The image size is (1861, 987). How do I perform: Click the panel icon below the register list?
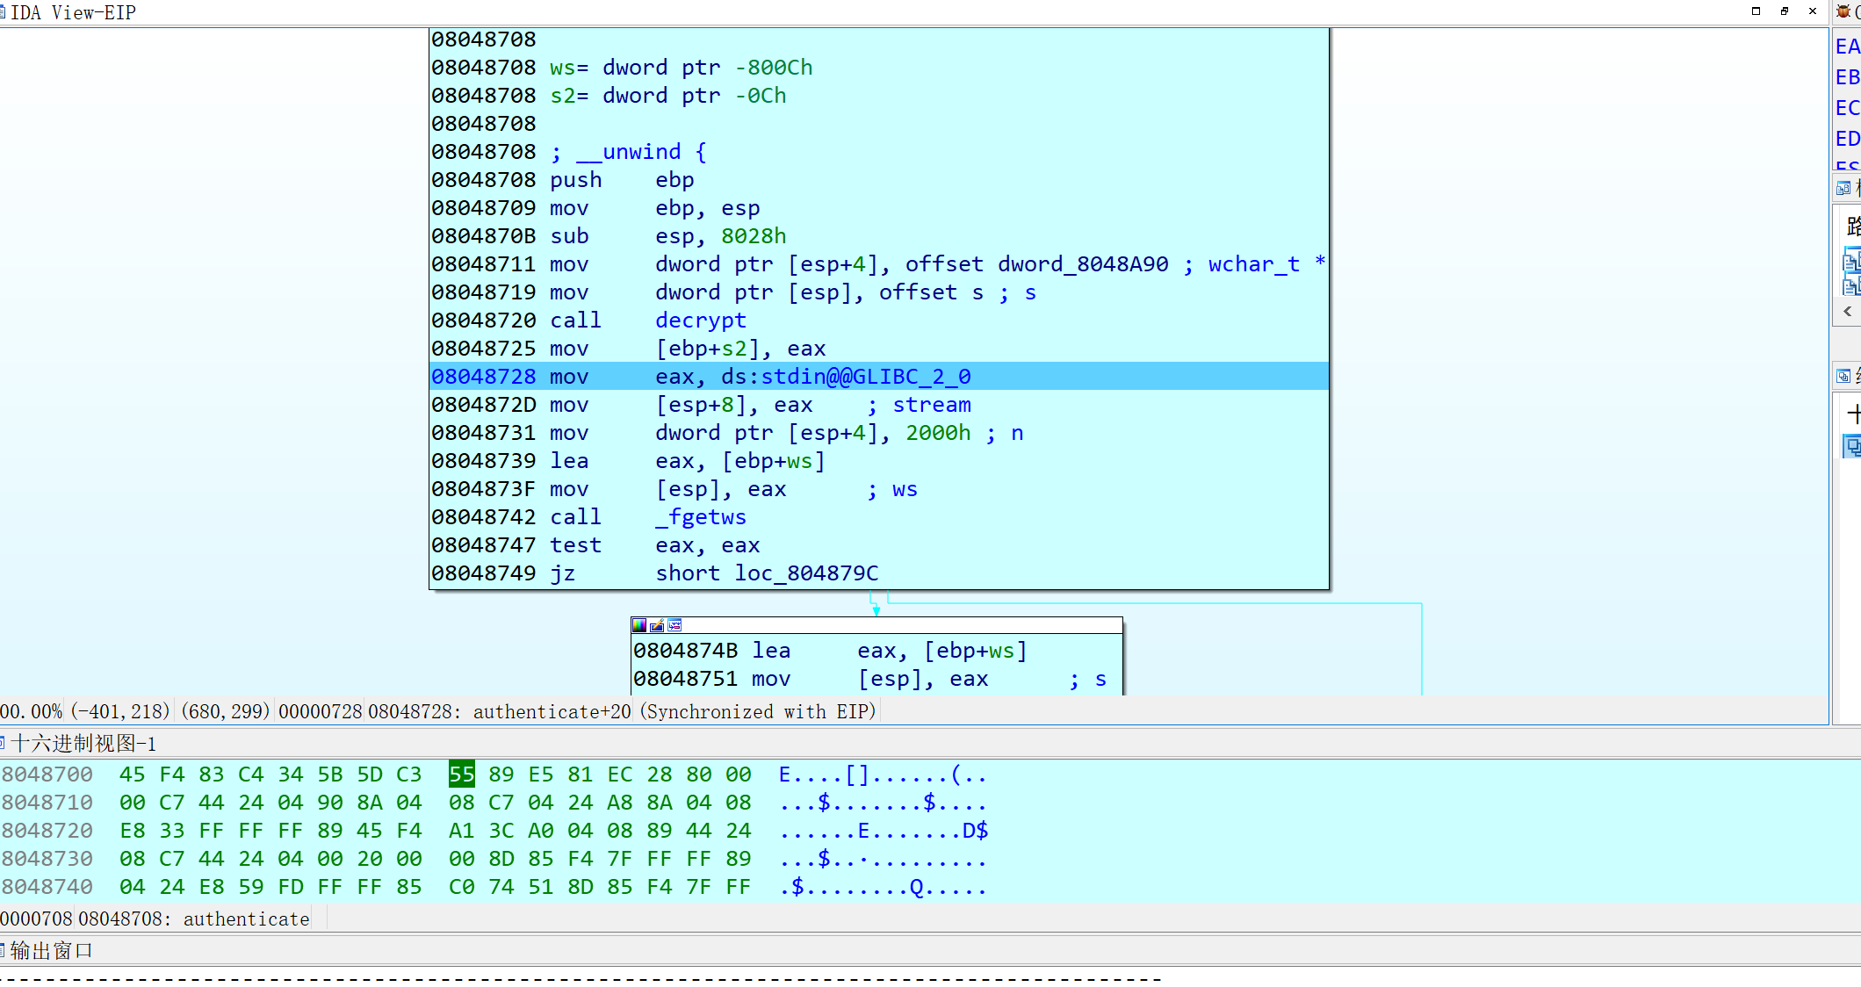(x=1843, y=188)
